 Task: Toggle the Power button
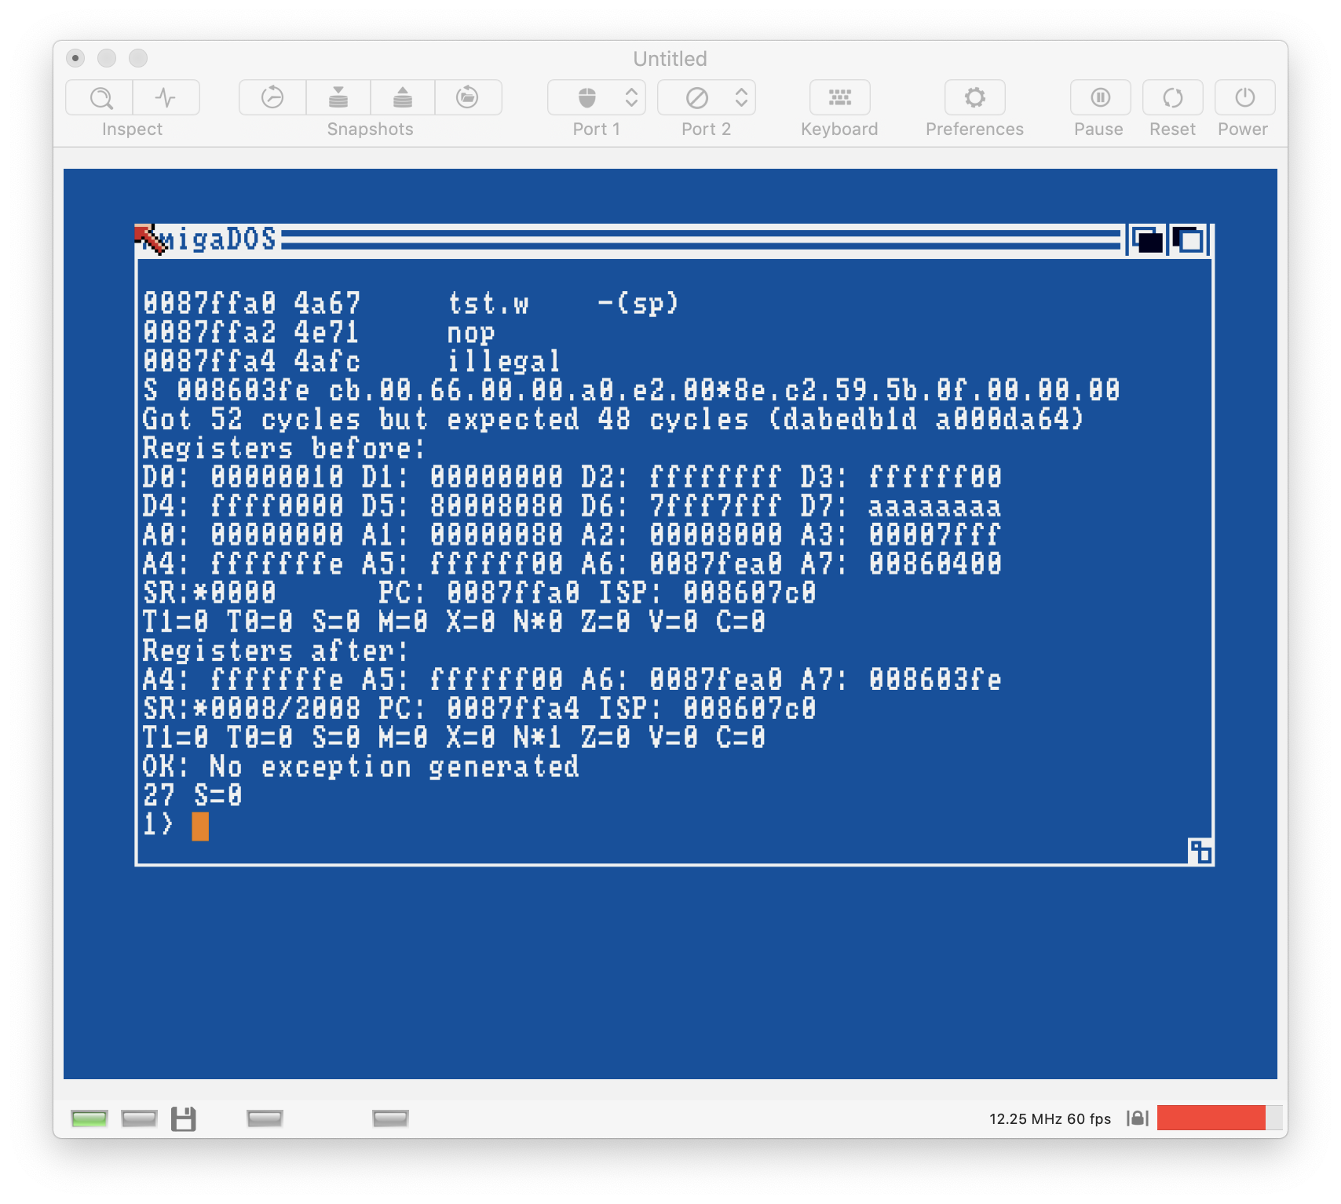1244,98
